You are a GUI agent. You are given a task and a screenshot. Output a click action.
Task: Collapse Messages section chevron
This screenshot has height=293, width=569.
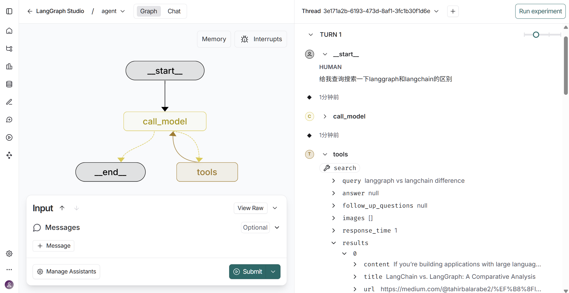277,228
